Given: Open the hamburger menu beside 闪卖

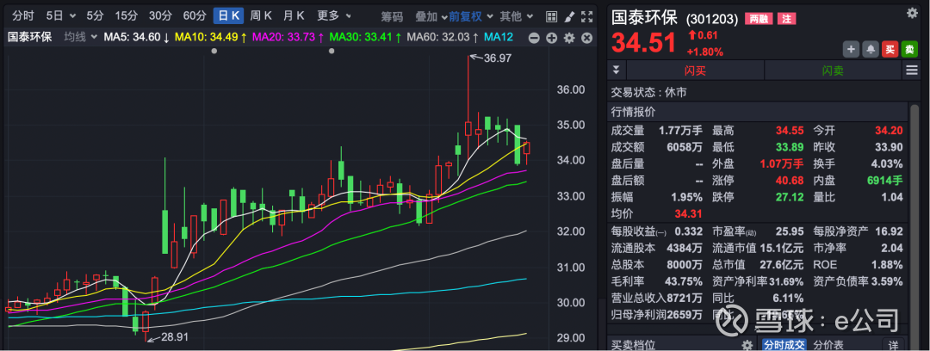Looking at the screenshot, I should pos(912,71).
